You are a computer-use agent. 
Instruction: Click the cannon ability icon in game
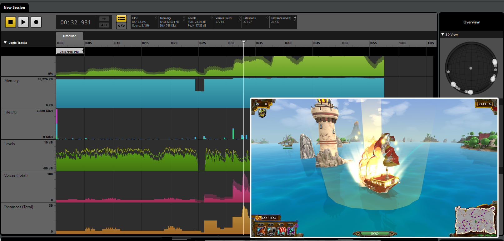pos(271,231)
